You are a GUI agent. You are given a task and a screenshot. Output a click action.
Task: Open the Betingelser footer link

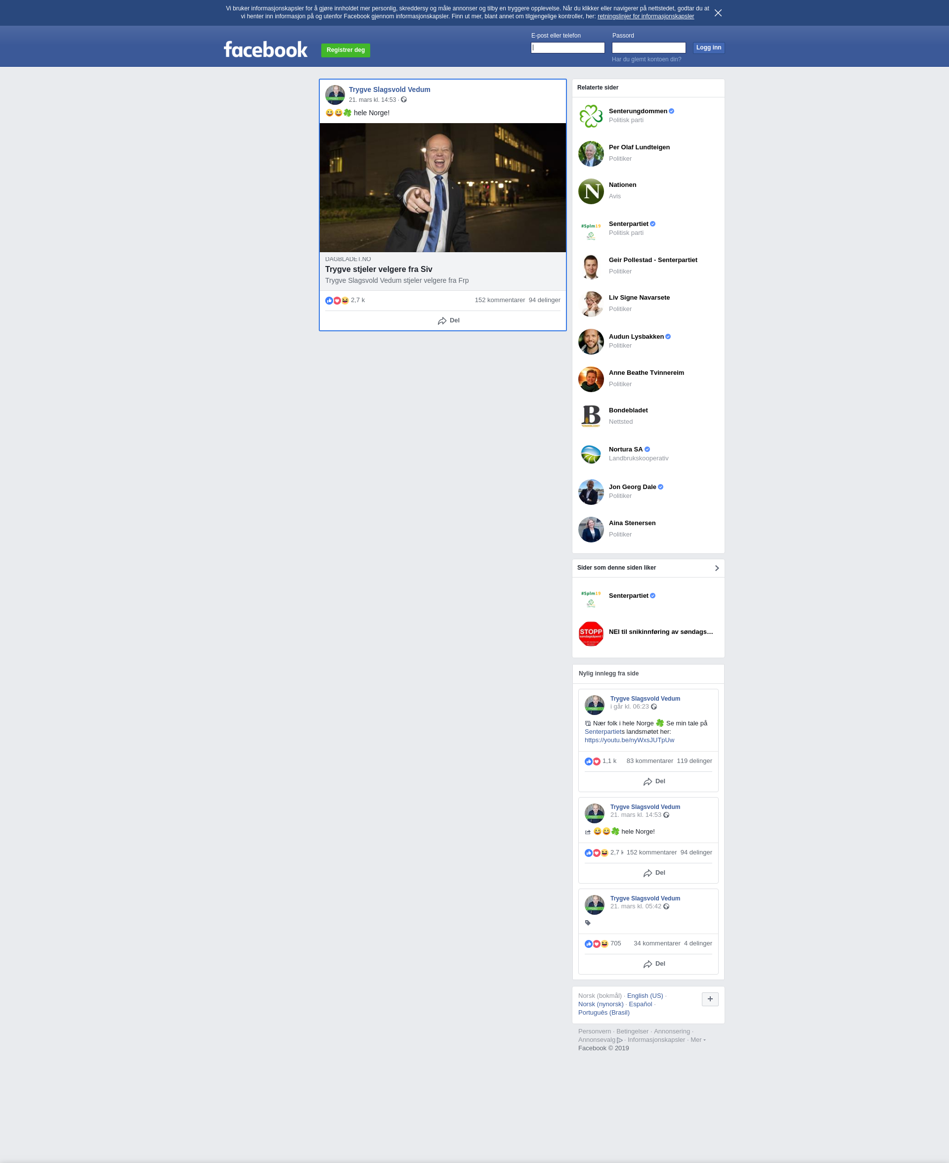click(633, 1031)
